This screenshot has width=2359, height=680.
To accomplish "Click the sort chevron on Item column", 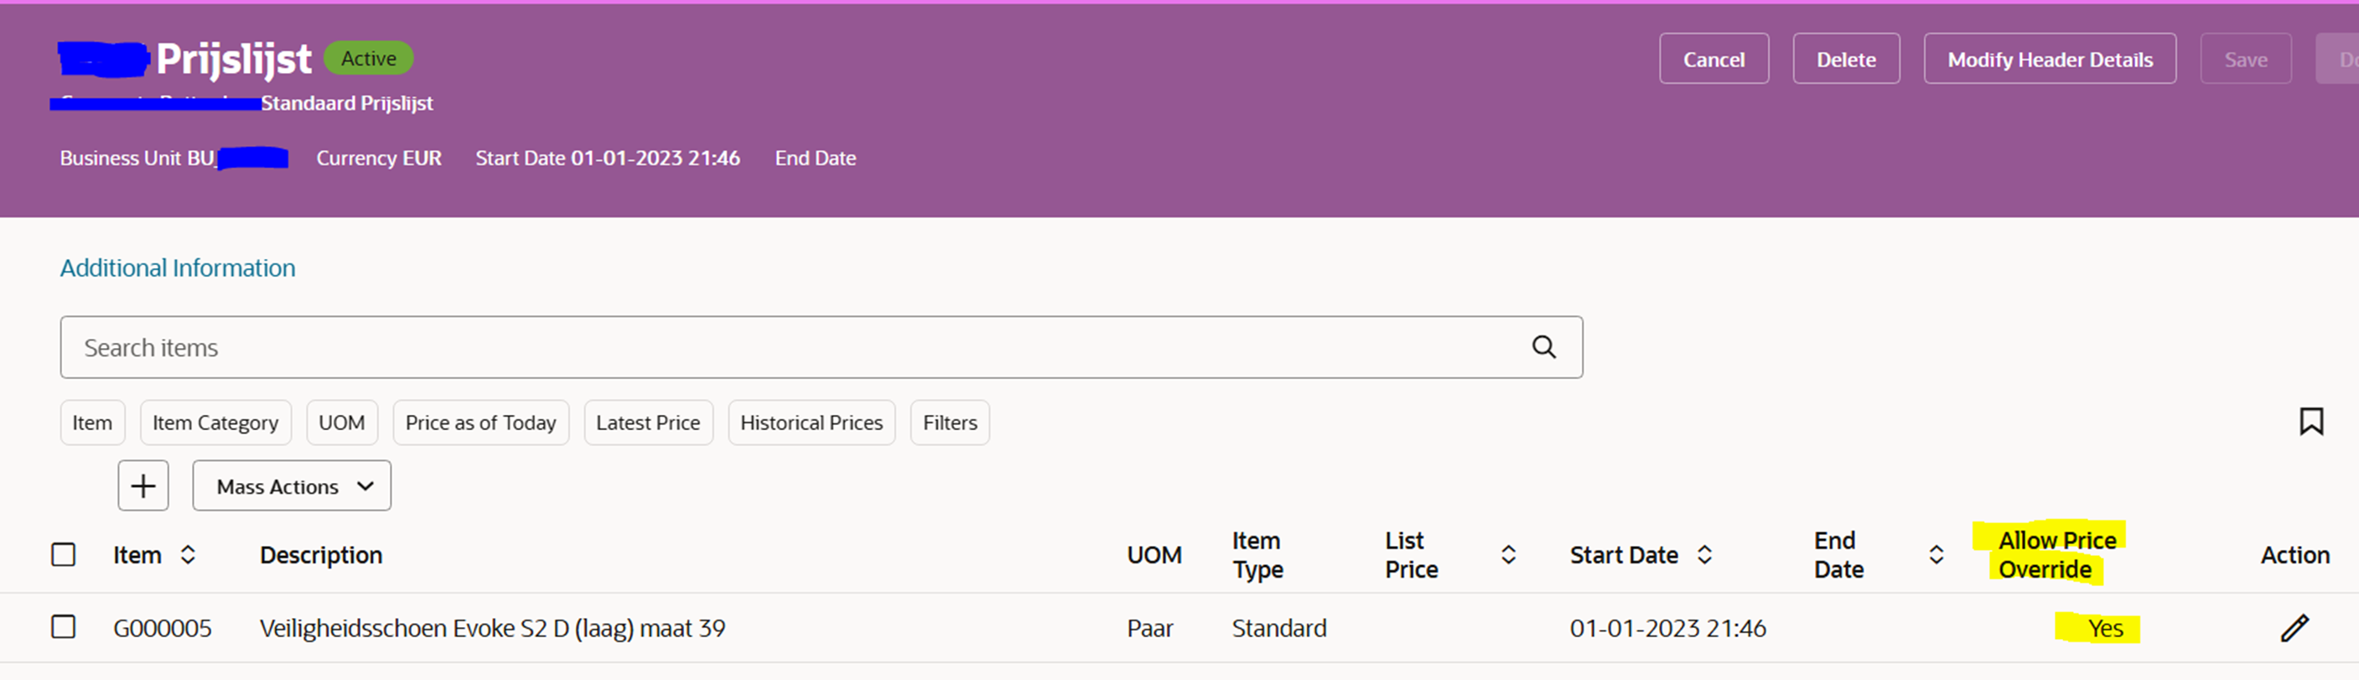I will (x=189, y=554).
